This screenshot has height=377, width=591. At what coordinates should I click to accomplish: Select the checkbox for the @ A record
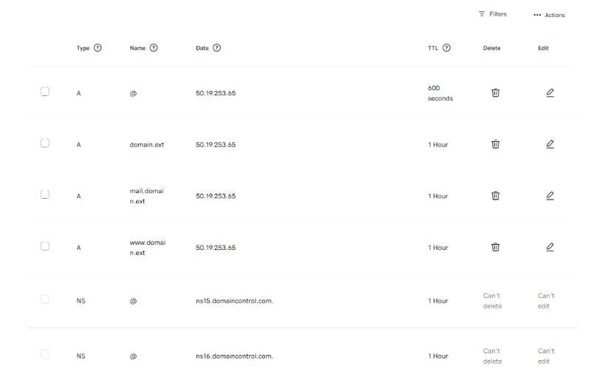(45, 92)
